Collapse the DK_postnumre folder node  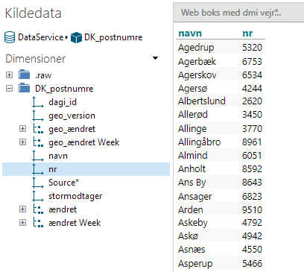pyautogui.click(x=9, y=88)
